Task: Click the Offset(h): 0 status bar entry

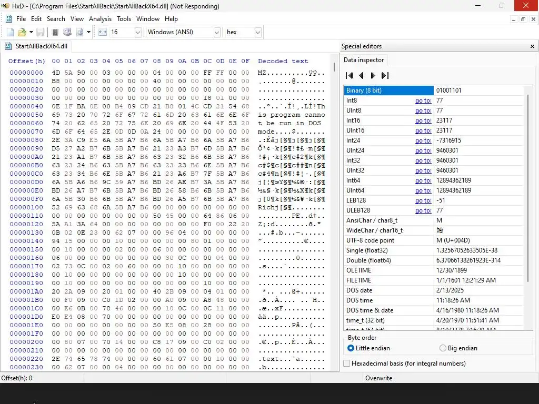Action: pos(17,378)
